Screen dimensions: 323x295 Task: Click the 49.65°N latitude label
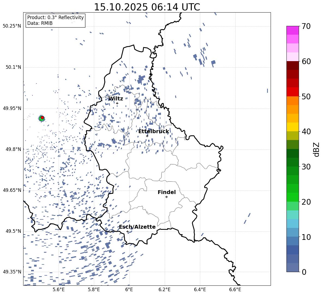12,190
